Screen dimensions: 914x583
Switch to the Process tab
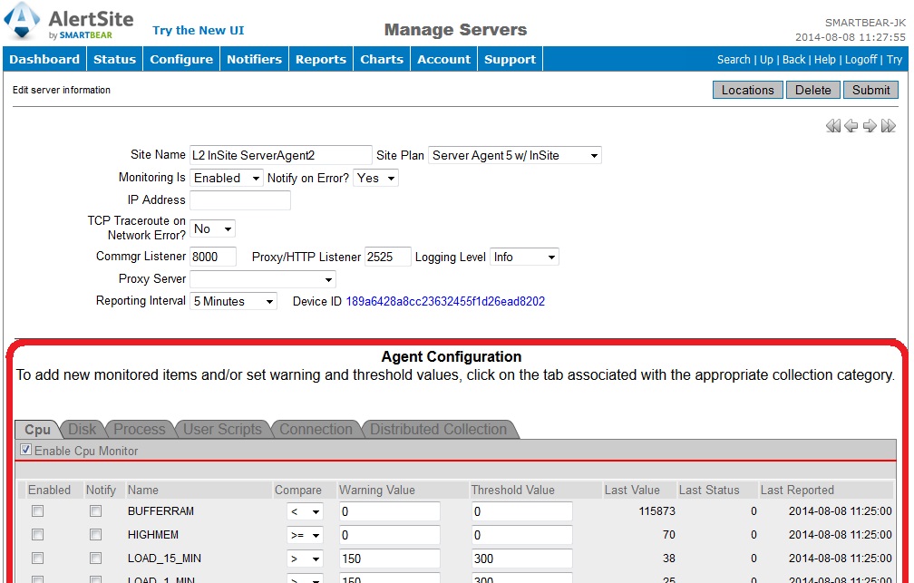[x=140, y=430]
